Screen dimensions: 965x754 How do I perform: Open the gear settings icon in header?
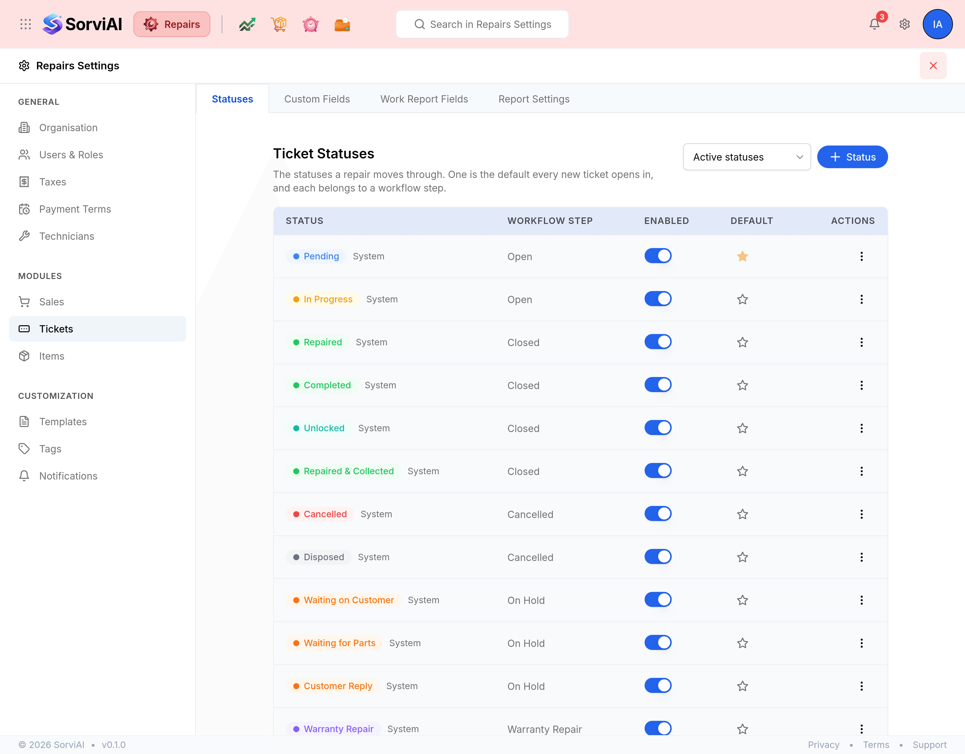904,24
